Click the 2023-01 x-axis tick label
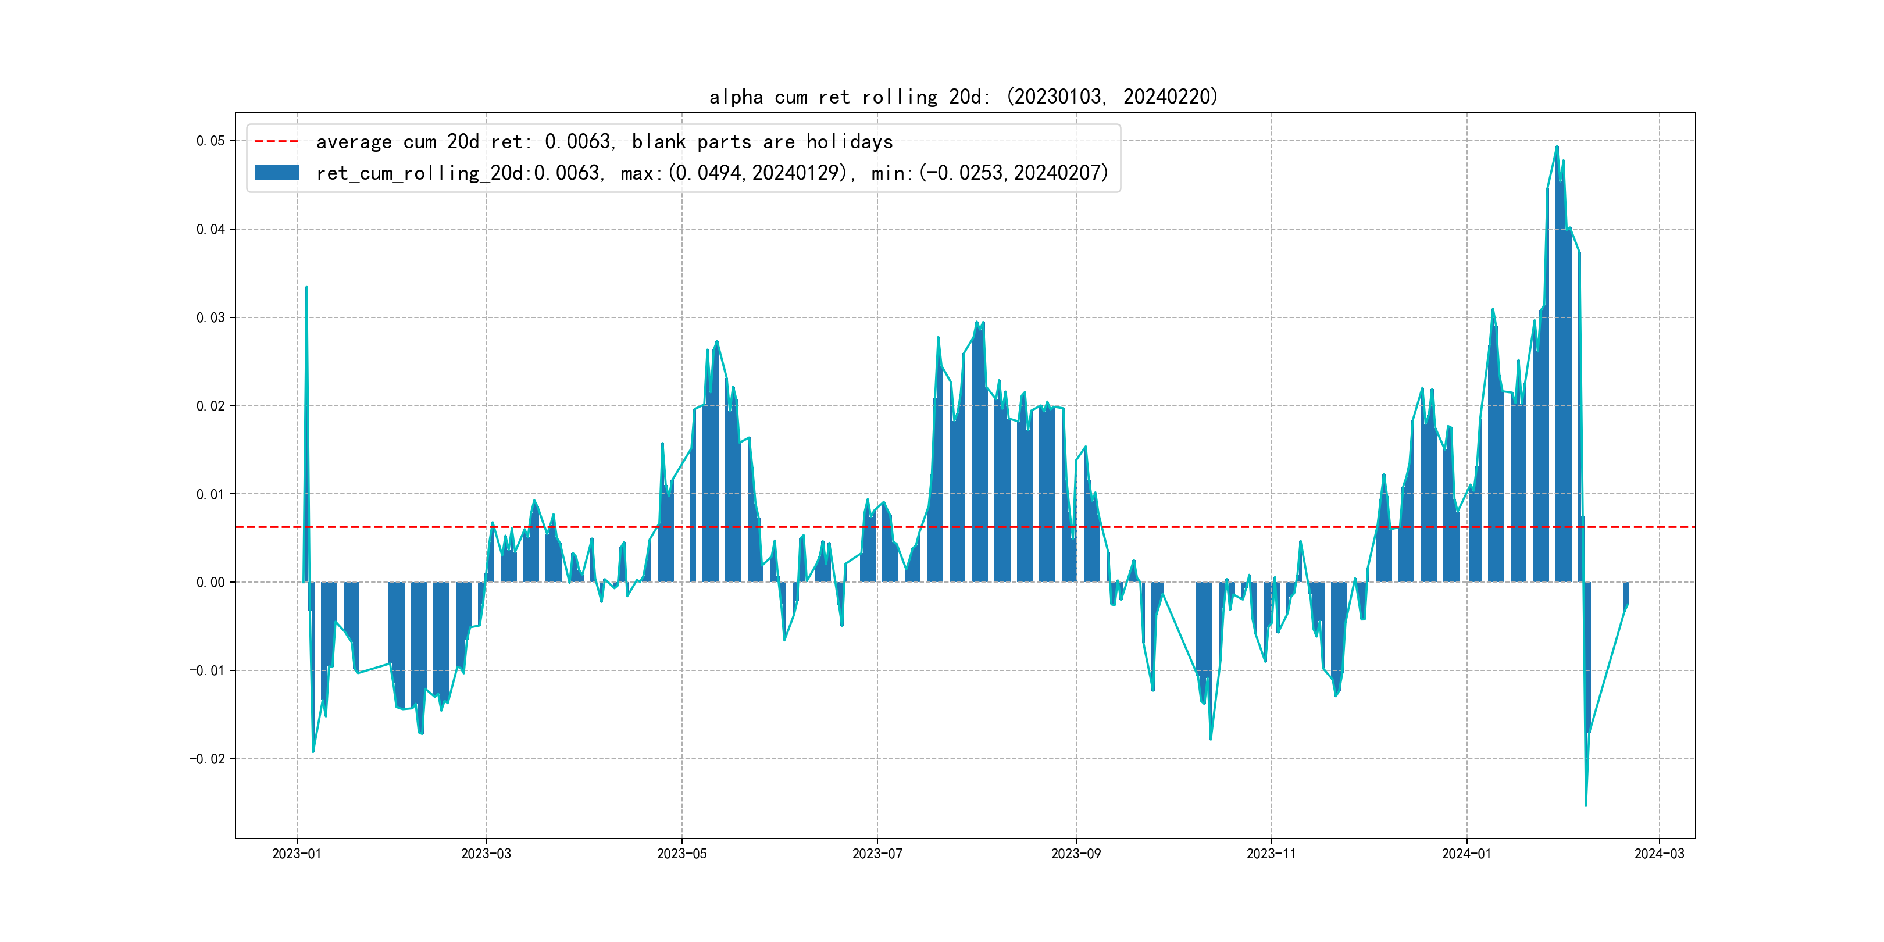The height and width of the screenshot is (942, 1884). tap(296, 854)
